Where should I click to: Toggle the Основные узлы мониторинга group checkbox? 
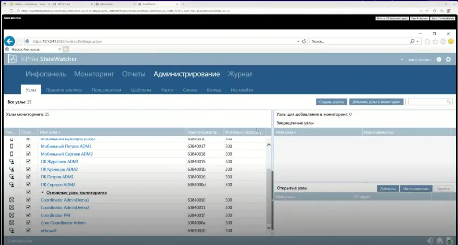click(x=28, y=192)
